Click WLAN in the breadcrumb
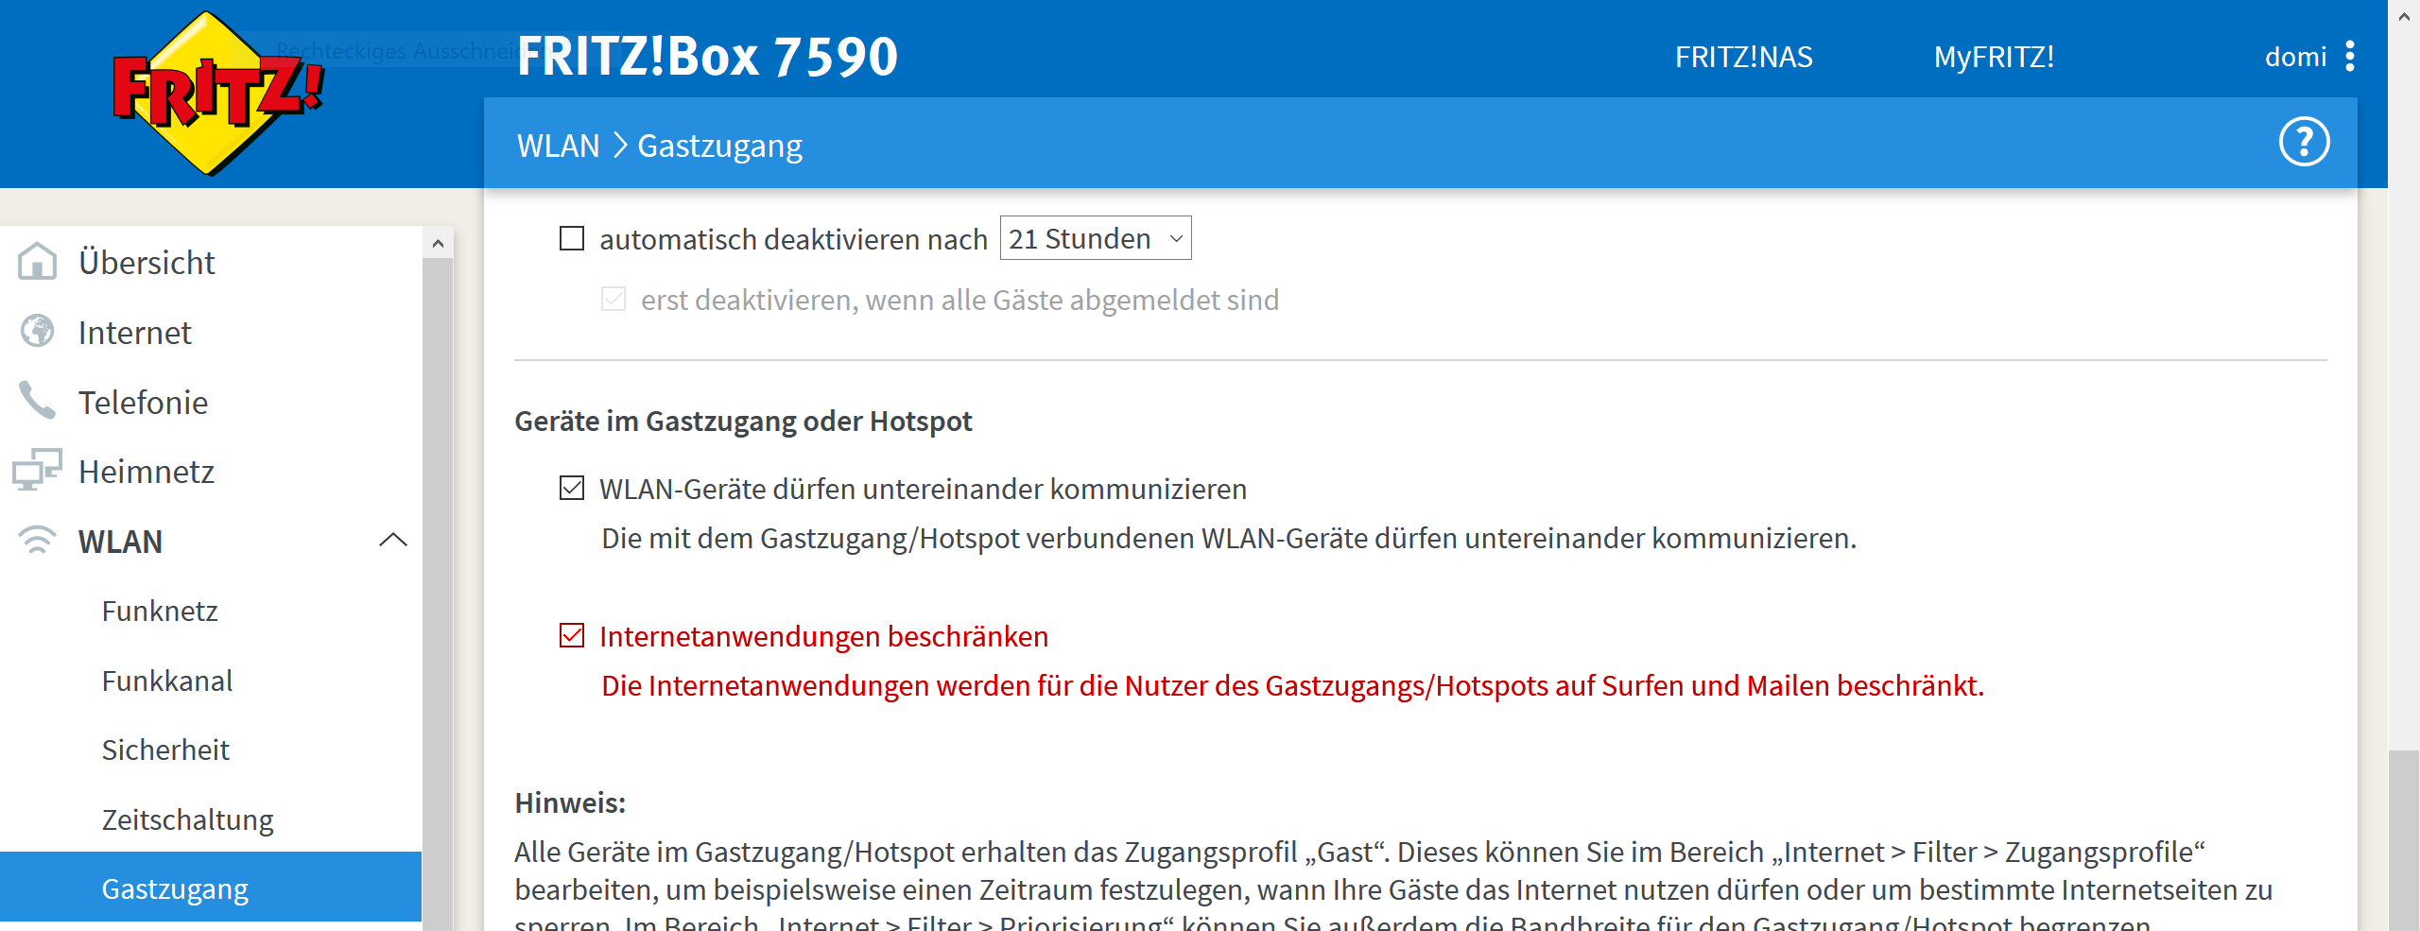Viewport: 2420px width, 931px height. click(x=558, y=146)
